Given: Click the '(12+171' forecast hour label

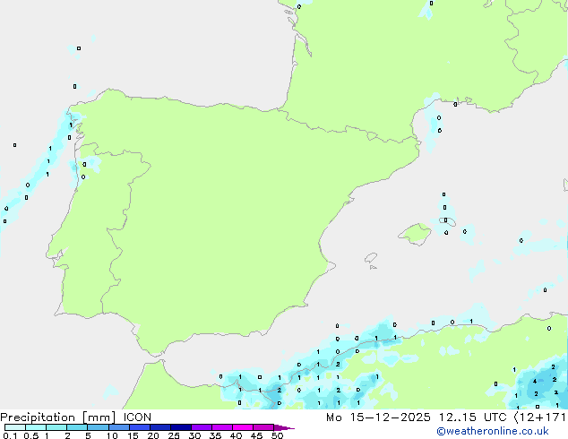Looking at the screenshot, I should coord(543,417).
